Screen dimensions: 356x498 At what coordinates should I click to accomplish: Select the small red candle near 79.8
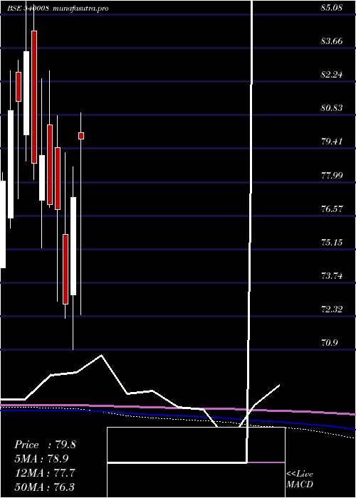click(81, 136)
